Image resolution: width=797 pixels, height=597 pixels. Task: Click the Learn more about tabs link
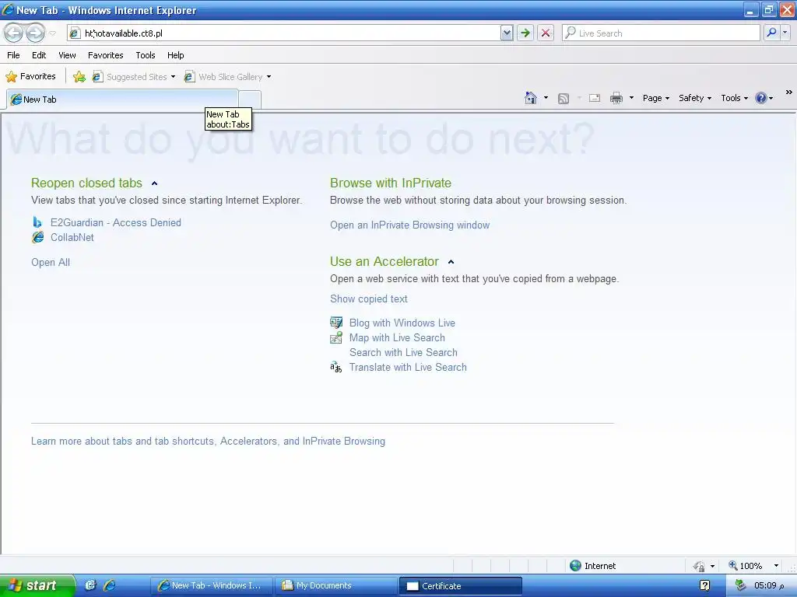[x=208, y=442]
